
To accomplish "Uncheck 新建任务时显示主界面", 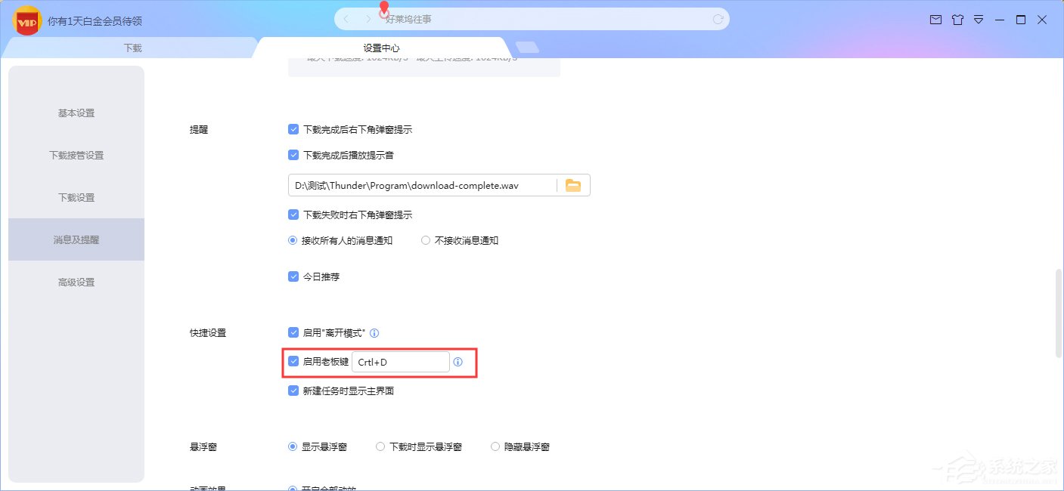I will 293,391.
